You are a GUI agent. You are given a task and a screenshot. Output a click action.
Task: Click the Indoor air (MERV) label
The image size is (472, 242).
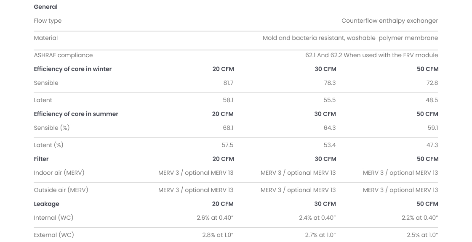click(x=59, y=173)
